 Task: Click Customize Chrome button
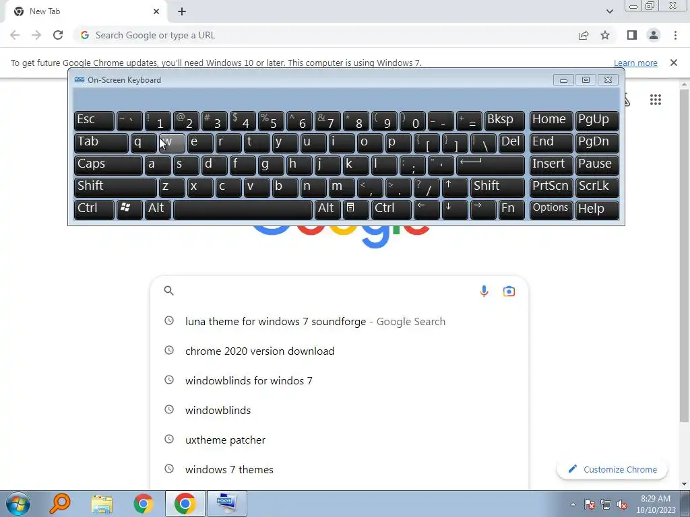coord(612,469)
